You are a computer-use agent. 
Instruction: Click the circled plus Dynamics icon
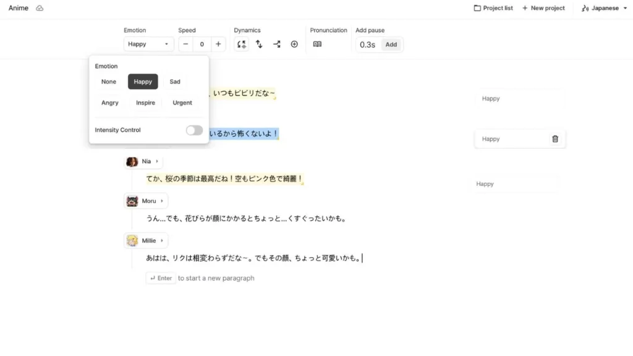click(294, 44)
